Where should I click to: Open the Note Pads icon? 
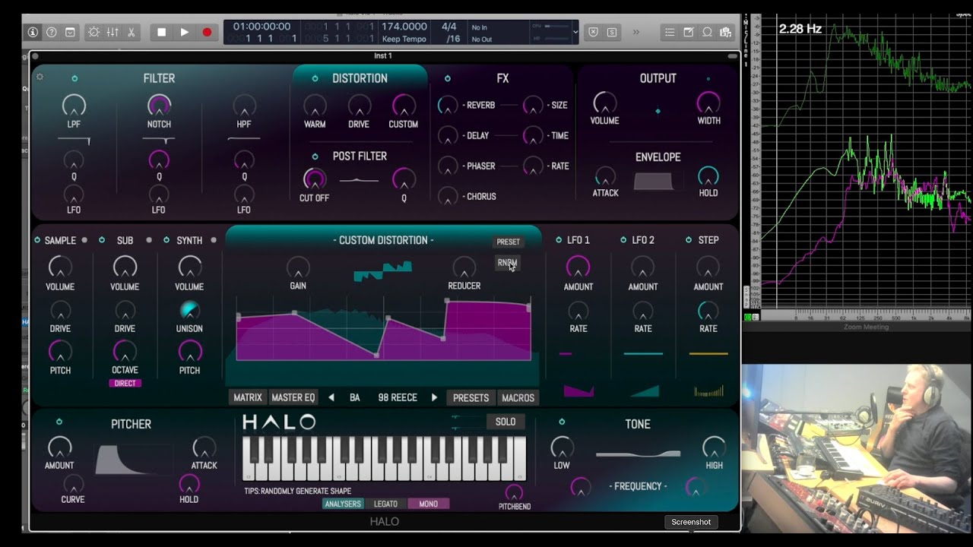click(689, 32)
